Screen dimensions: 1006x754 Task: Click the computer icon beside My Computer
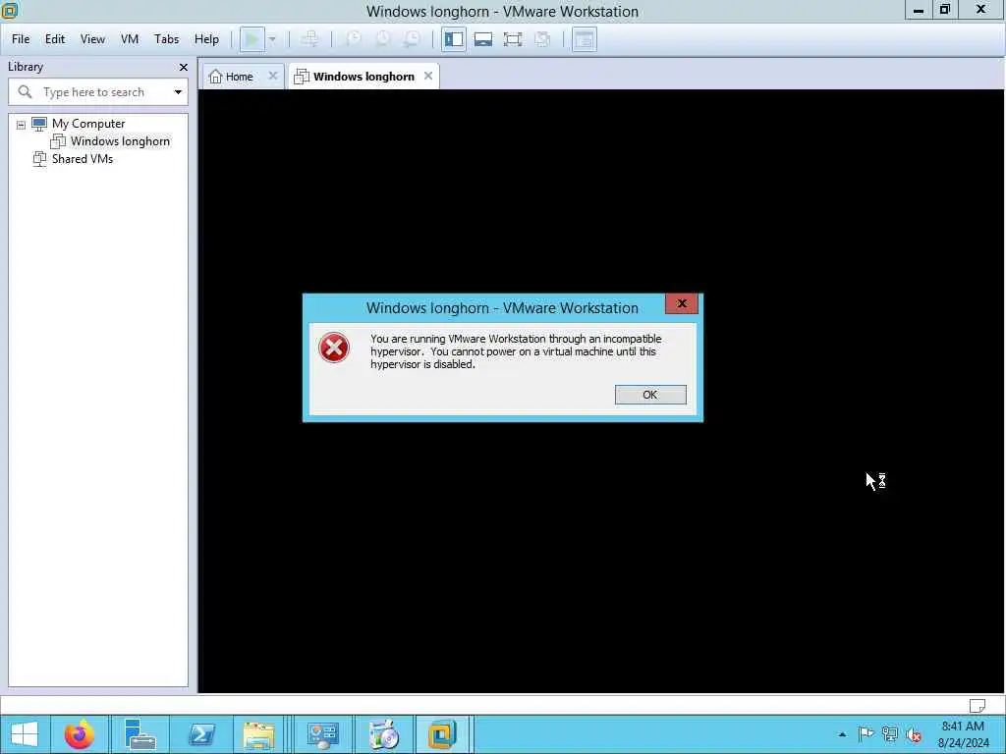[x=39, y=124]
